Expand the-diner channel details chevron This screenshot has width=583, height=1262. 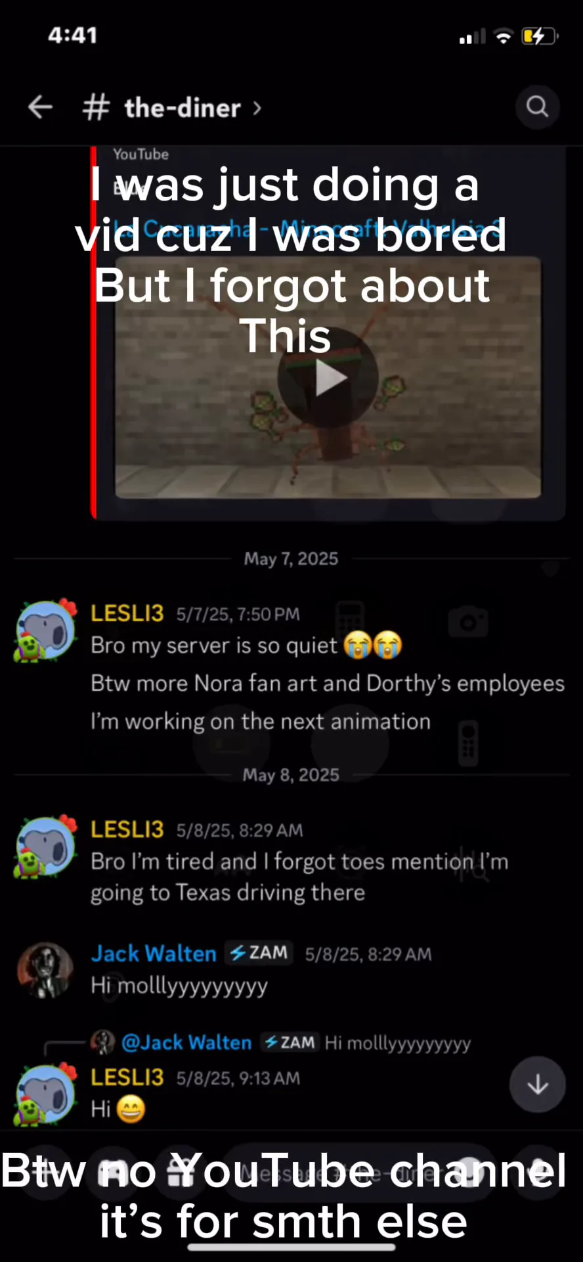pos(257,108)
